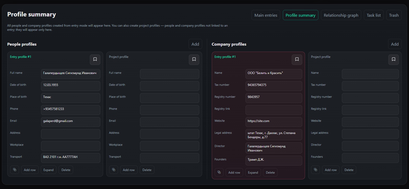
Task: Bookmark the company Project profile card
Action: pyautogui.click(x=393, y=59)
